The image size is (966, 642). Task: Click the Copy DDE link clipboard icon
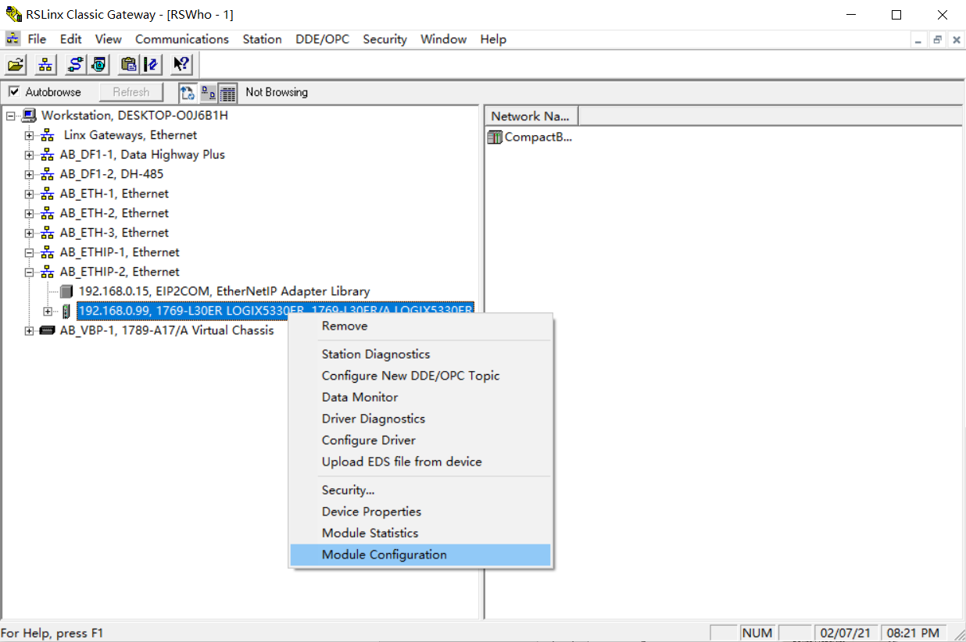129,65
